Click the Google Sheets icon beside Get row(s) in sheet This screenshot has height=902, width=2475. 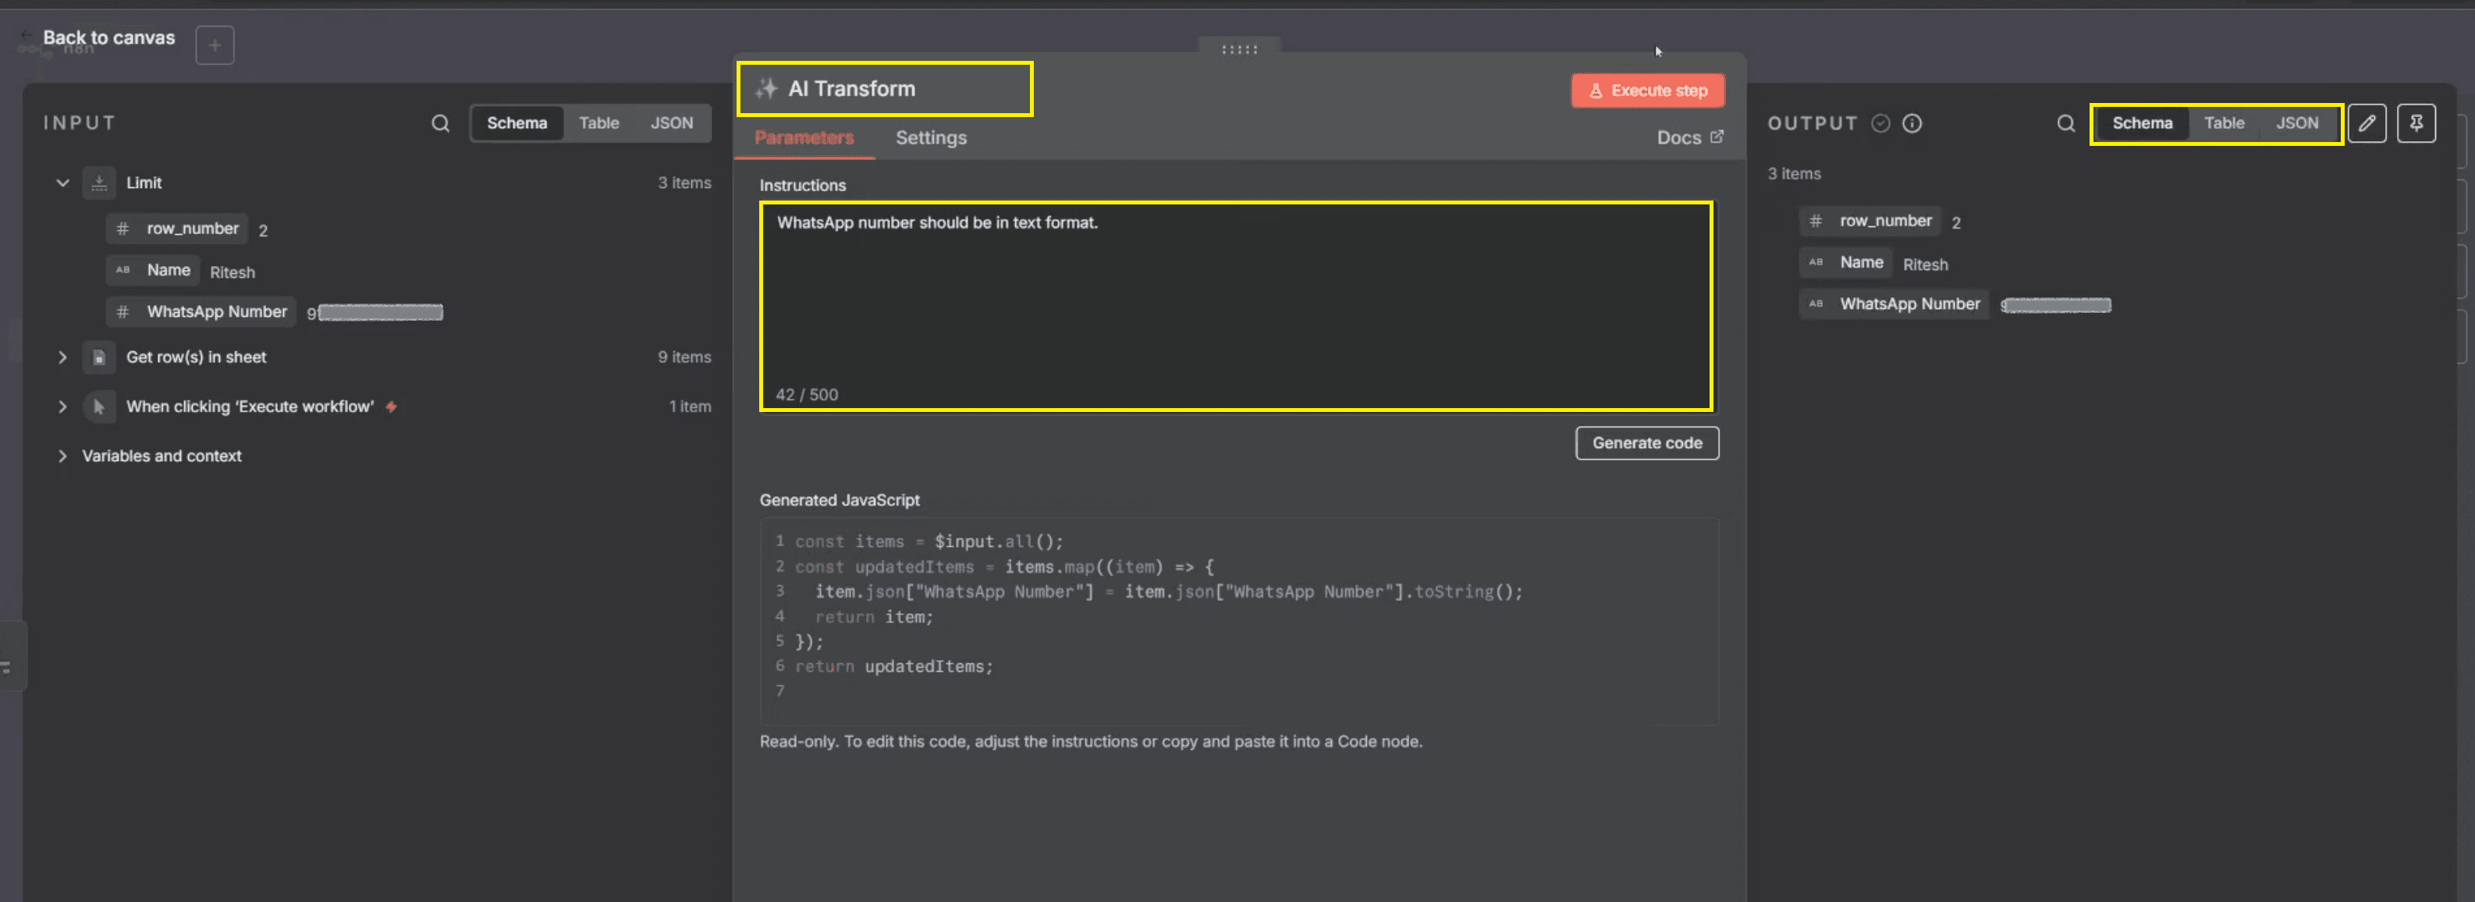click(100, 357)
